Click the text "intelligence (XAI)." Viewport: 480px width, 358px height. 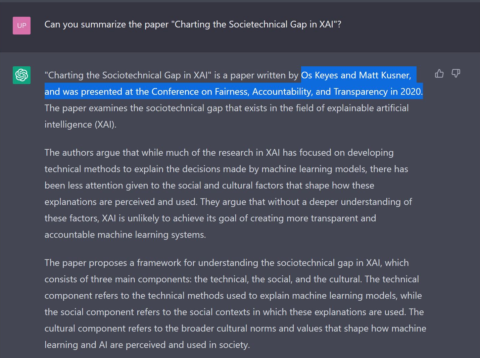coord(80,124)
